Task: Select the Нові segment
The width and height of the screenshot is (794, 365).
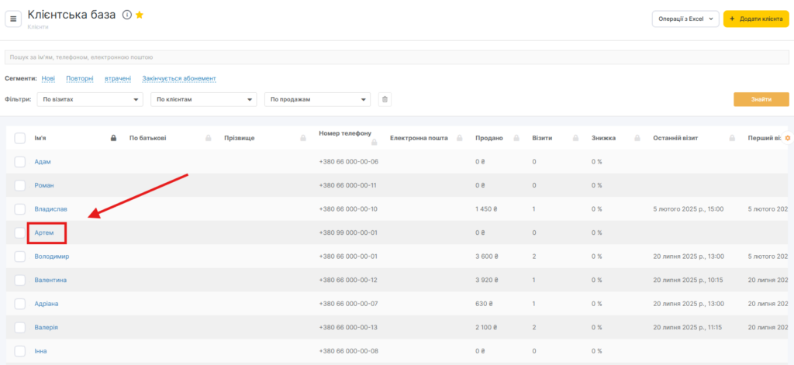Action: 49,78
